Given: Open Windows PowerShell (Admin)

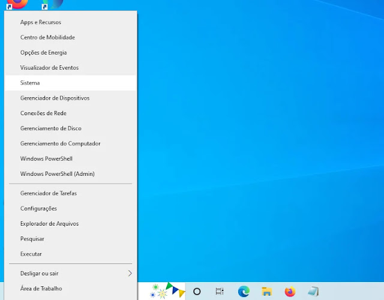Looking at the screenshot, I should point(57,174).
